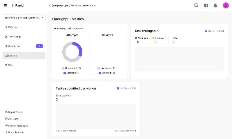Open Data in the sidebar
The height and width of the screenshot is (139, 232).
(x=24, y=65)
